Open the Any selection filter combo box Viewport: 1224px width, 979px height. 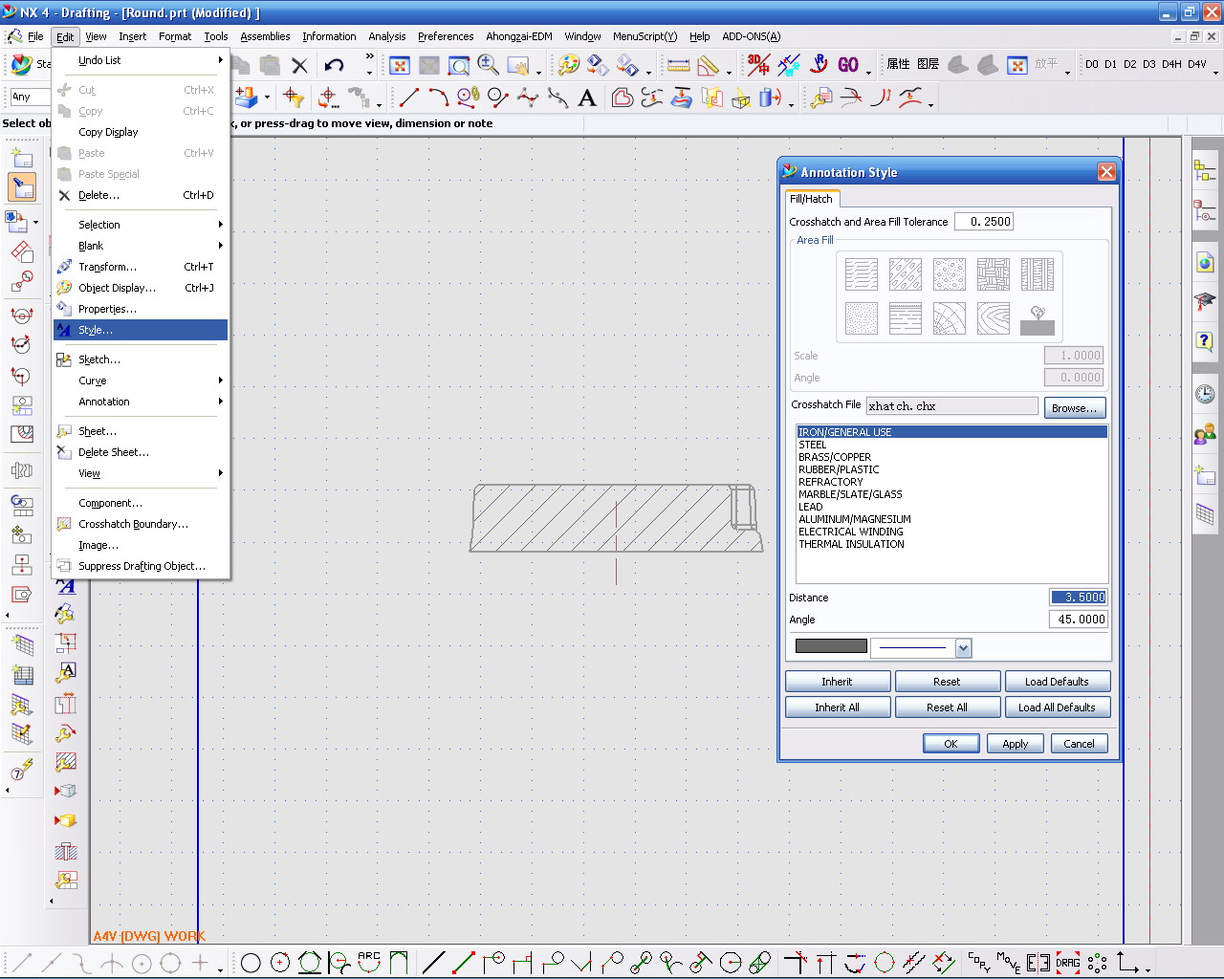click(x=29, y=97)
